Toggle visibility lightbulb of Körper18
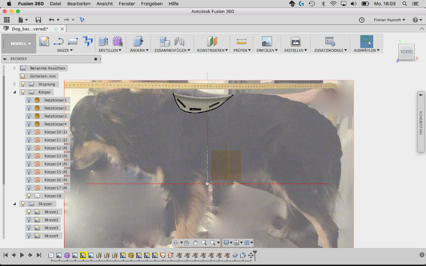The height and width of the screenshot is (266, 426). [29, 196]
